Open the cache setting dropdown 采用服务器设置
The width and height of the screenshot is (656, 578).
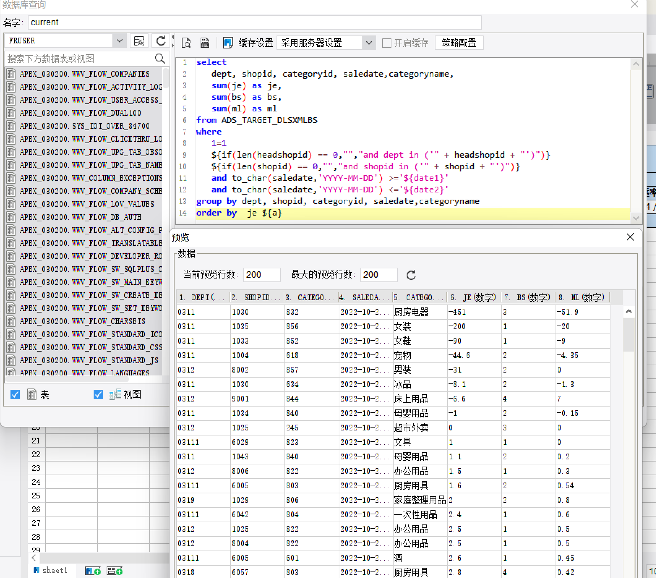326,43
